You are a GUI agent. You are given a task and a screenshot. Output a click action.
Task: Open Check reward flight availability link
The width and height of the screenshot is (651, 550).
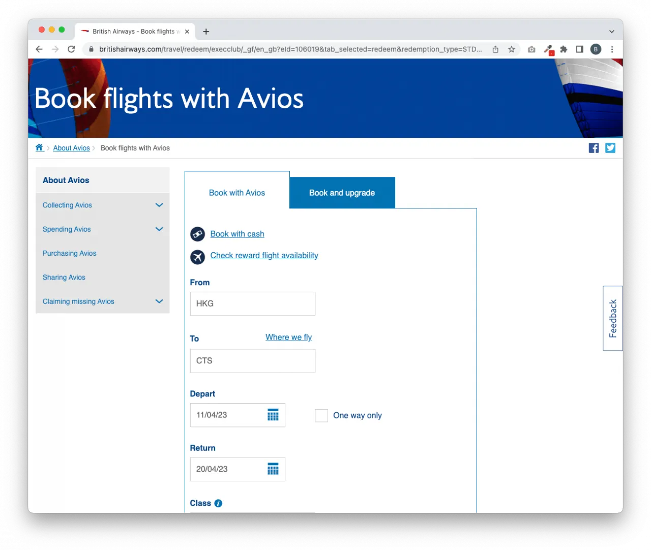pos(264,255)
